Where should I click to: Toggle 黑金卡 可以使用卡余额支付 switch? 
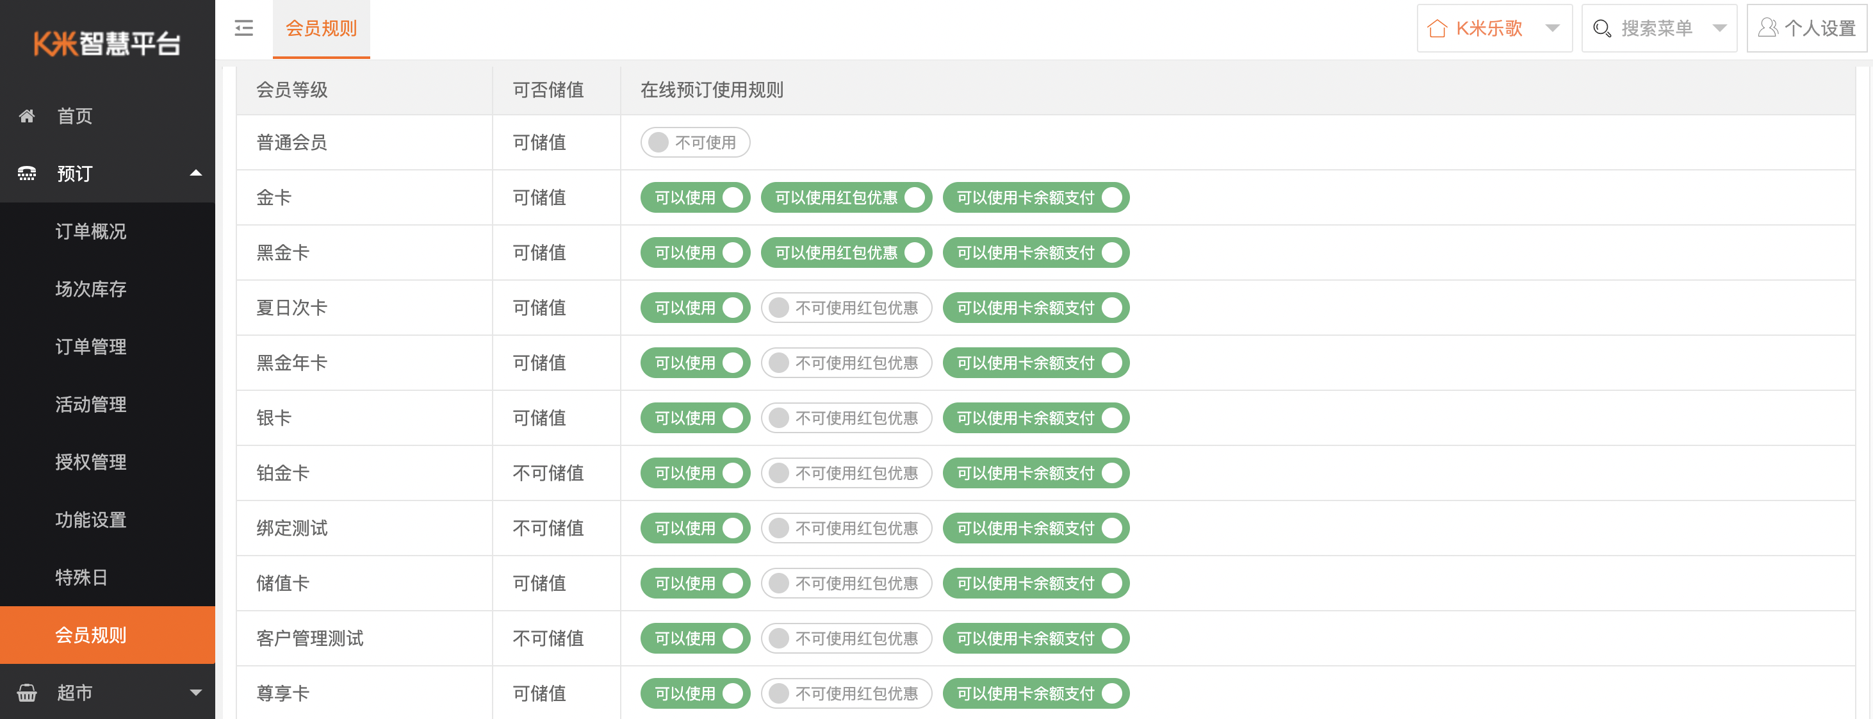tap(1035, 252)
